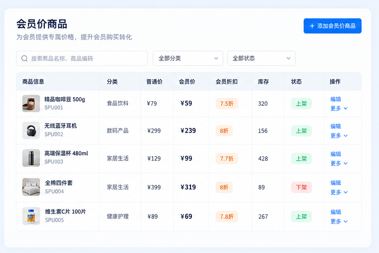Expand 更多 for the SPU005 row

339,221
